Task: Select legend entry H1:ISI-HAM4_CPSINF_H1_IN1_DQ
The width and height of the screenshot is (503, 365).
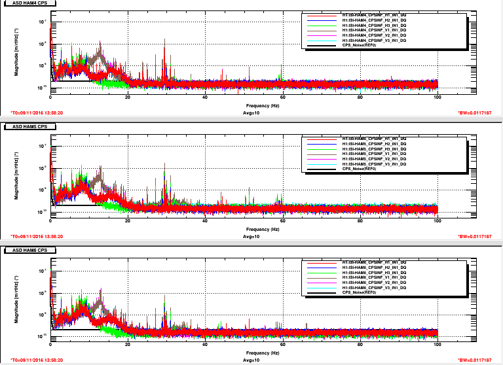Action: click(x=374, y=15)
